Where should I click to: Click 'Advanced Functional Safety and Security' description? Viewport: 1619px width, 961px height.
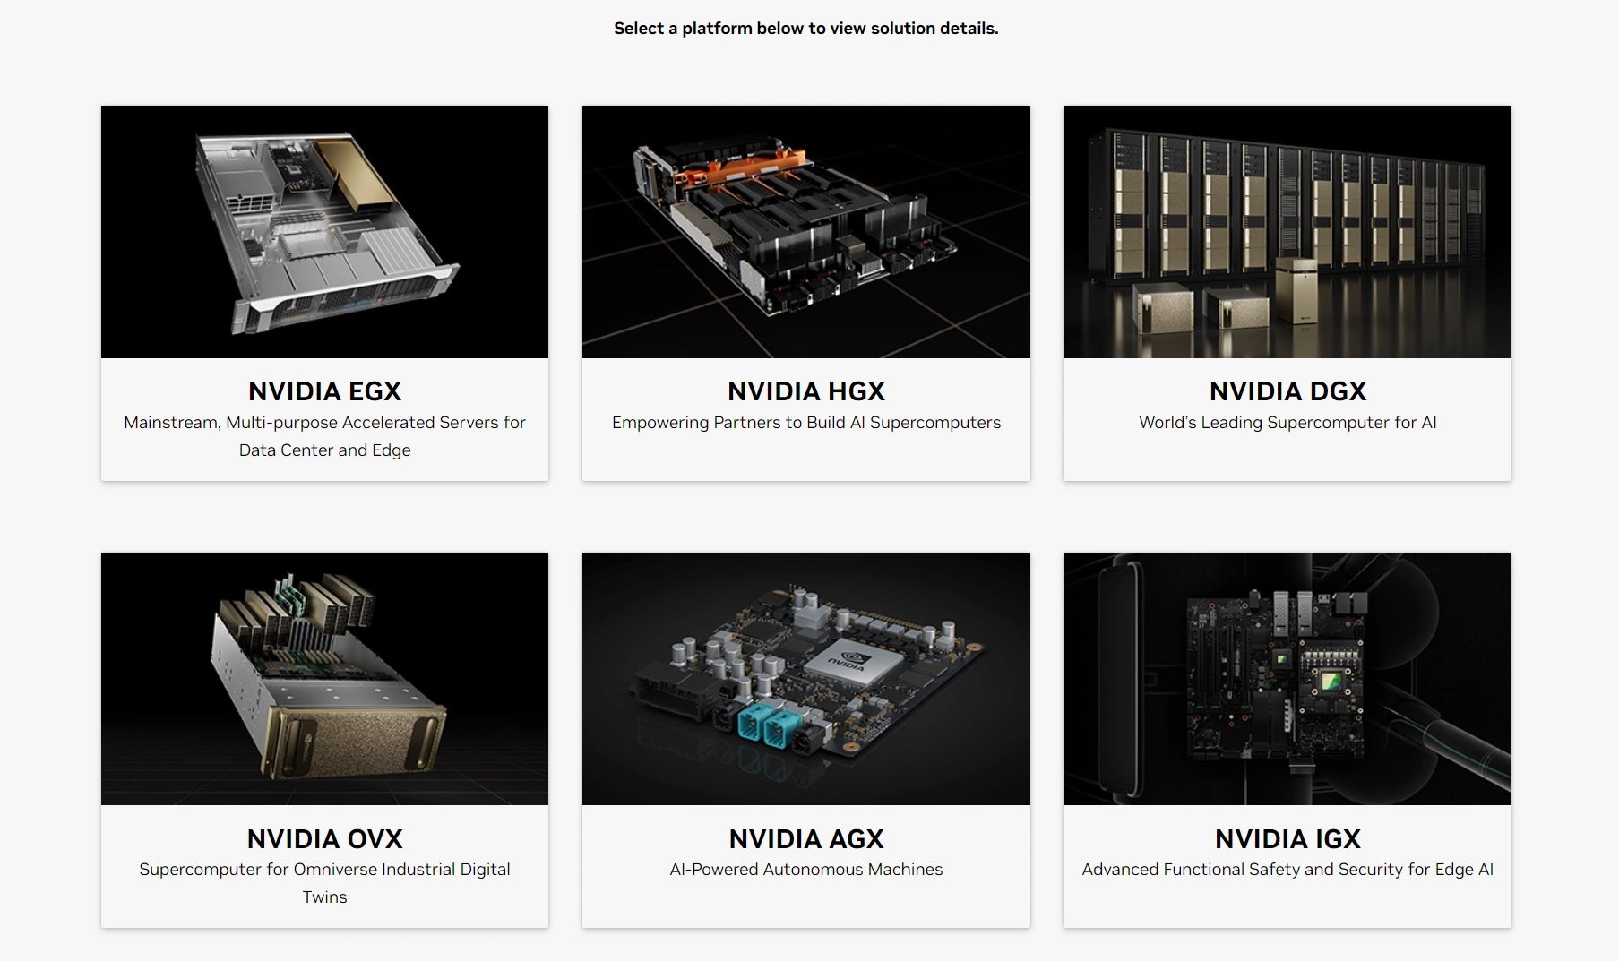[x=1287, y=870]
